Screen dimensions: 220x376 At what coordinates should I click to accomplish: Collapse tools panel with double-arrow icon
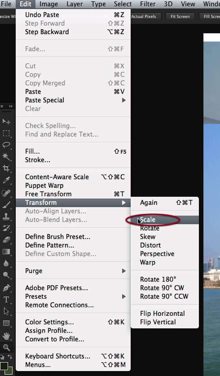click(11, 106)
